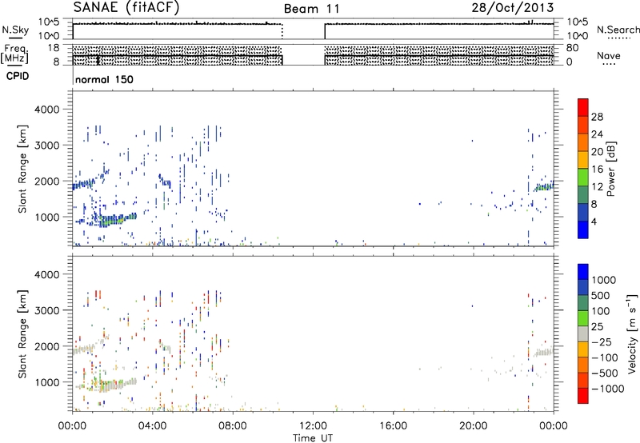640x443 pixels.
Task: Click the 4000 tick of the power panel
Action: coord(47,110)
